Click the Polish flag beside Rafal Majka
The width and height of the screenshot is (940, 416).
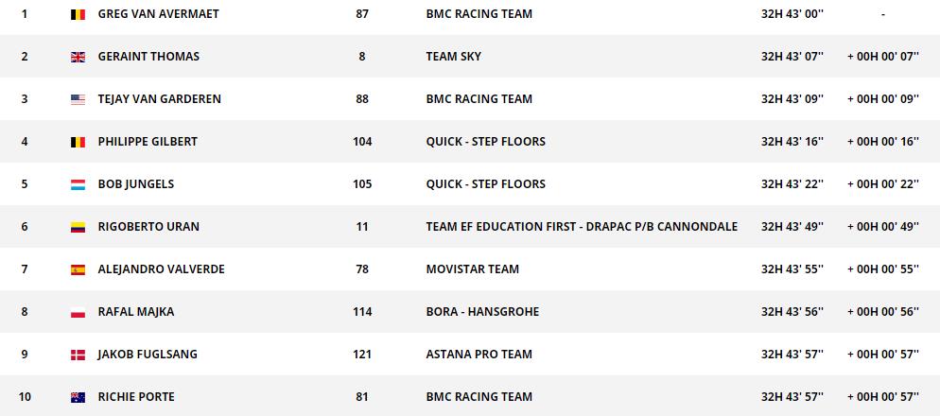(x=78, y=312)
